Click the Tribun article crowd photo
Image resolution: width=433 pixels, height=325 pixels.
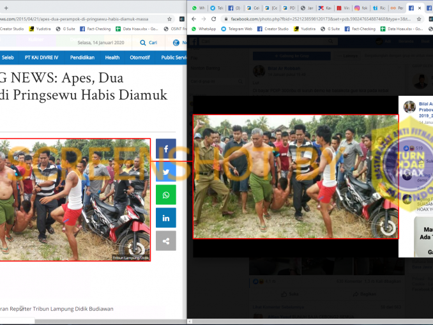pos(75,200)
